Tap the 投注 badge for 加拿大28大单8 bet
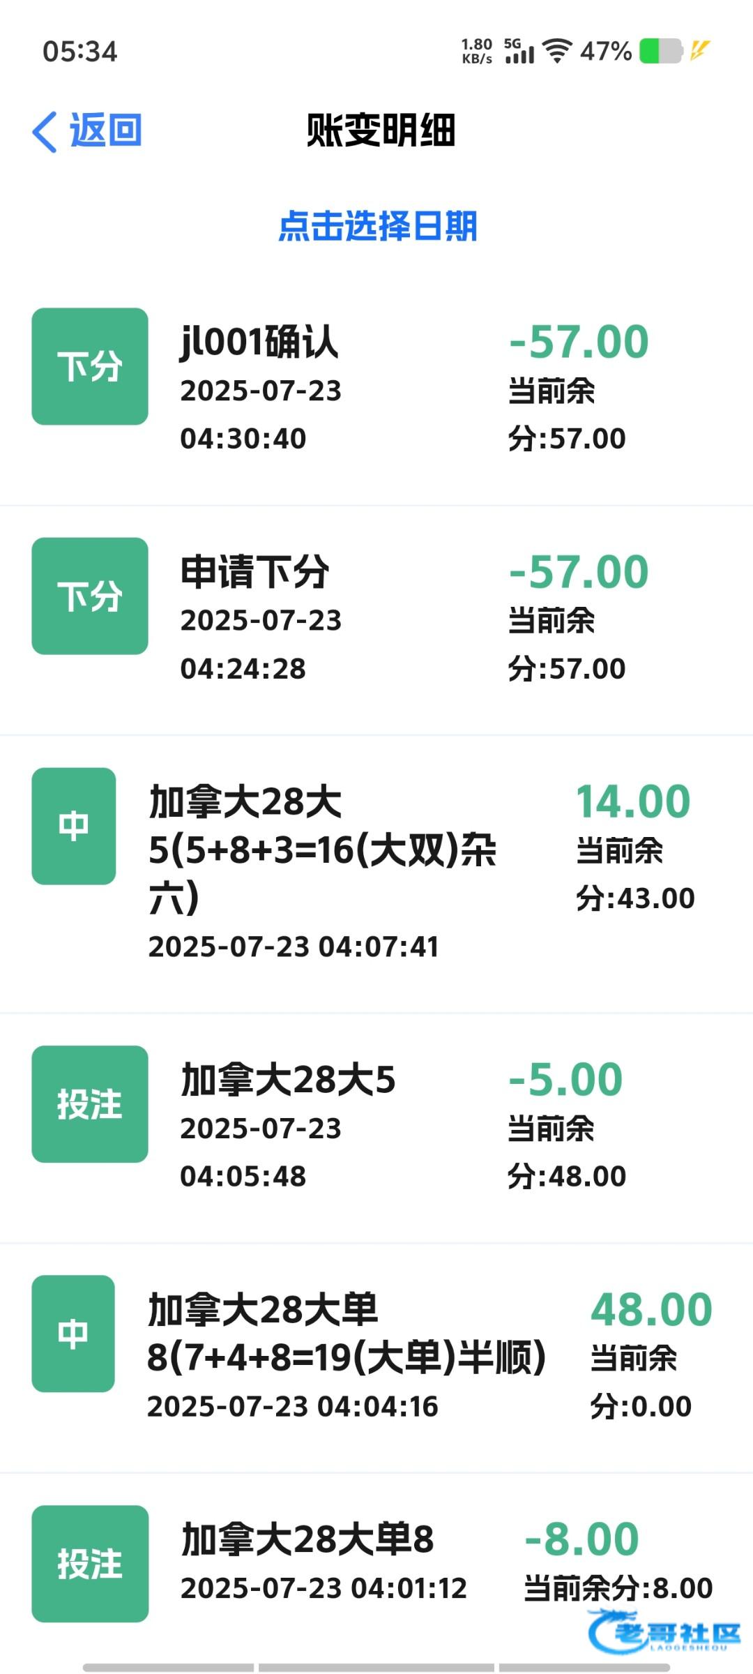 pyautogui.click(x=90, y=1563)
